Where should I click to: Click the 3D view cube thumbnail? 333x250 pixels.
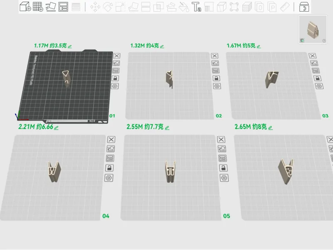[313, 29]
